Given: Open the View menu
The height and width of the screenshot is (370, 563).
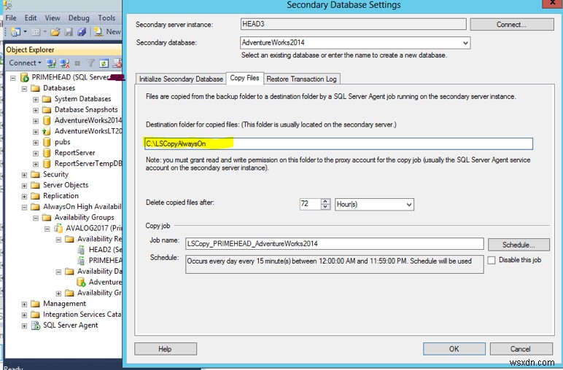Looking at the screenshot, I should click(x=53, y=18).
